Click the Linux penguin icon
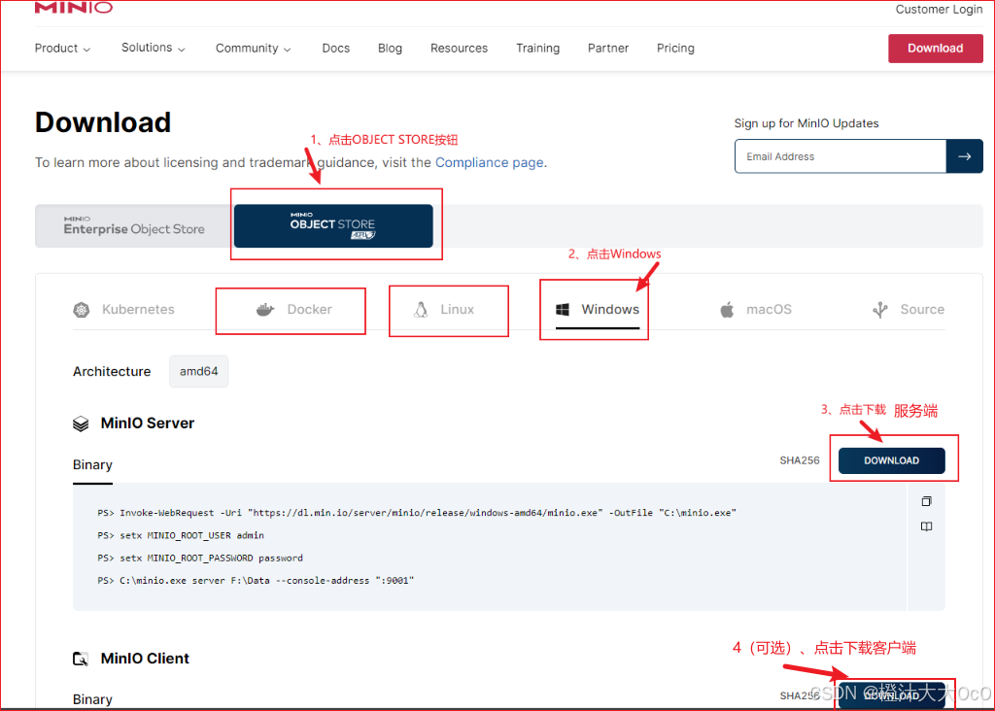The height and width of the screenshot is (711, 995). click(421, 310)
